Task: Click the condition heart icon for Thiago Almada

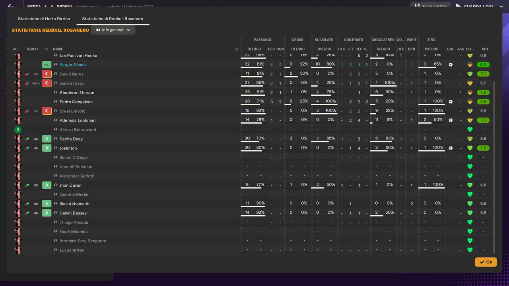Action: (470, 222)
